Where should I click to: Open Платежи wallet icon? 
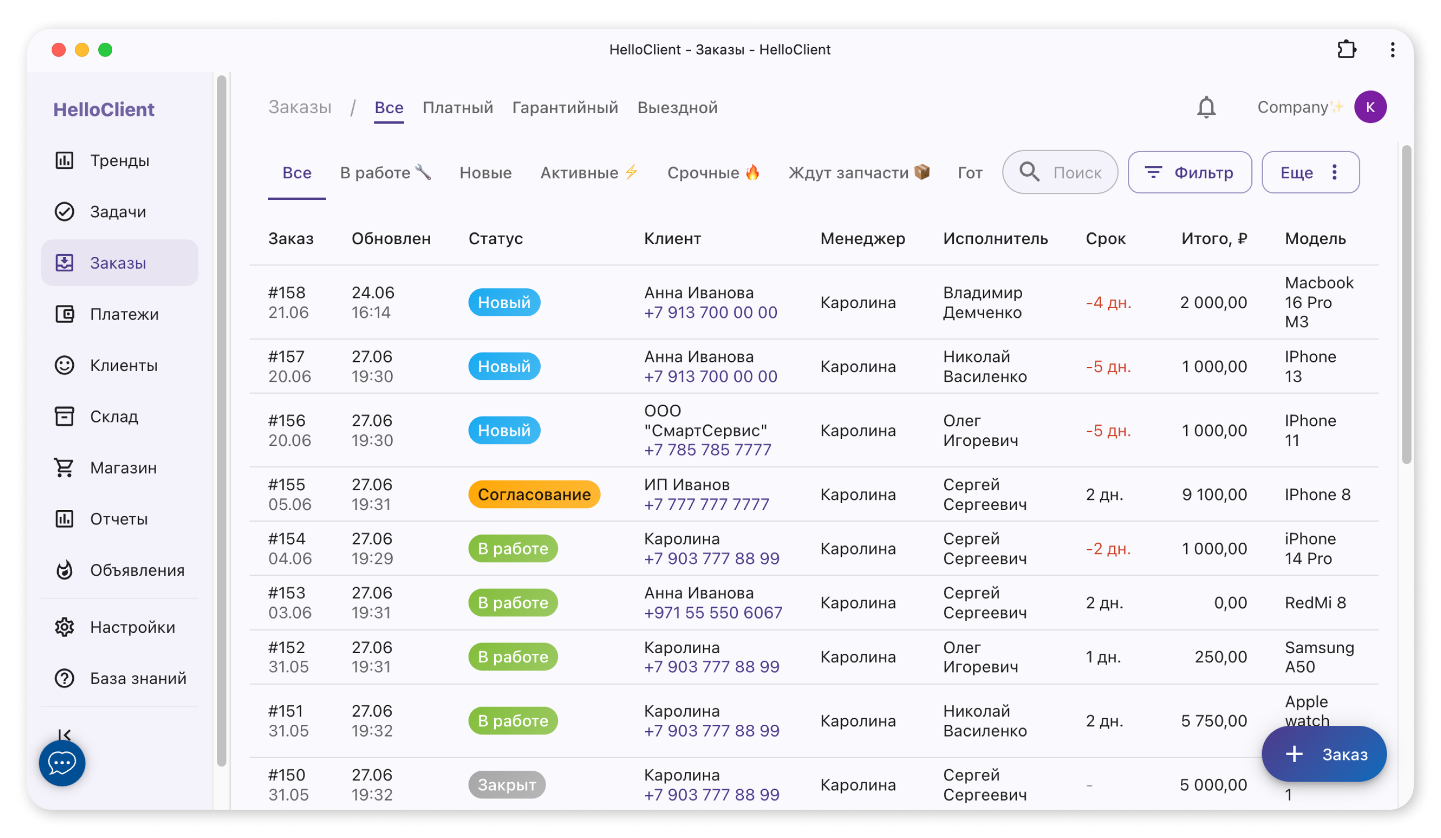(x=64, y=314)
